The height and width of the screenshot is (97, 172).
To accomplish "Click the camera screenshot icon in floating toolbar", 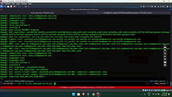I will point(165,47).
